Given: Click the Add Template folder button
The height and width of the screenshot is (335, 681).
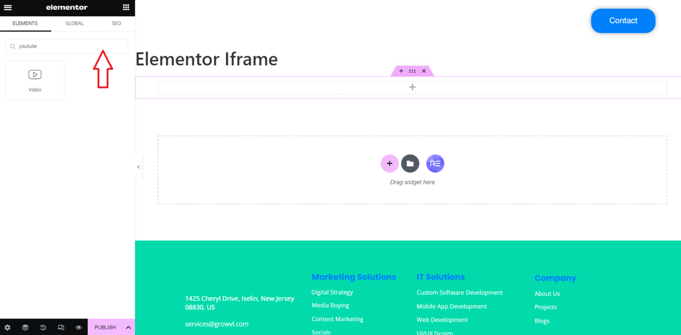Looking at the screenshot, I should pyautogui.click(x=410, y=164).
